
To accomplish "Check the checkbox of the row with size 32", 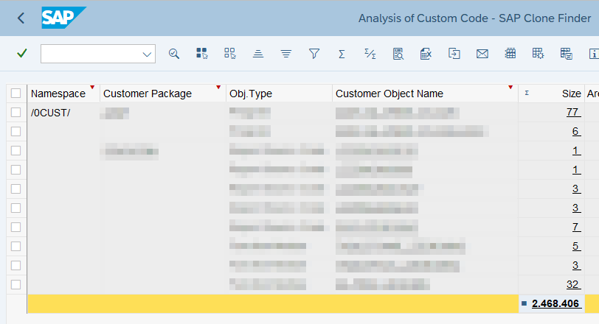I will 15,284.
